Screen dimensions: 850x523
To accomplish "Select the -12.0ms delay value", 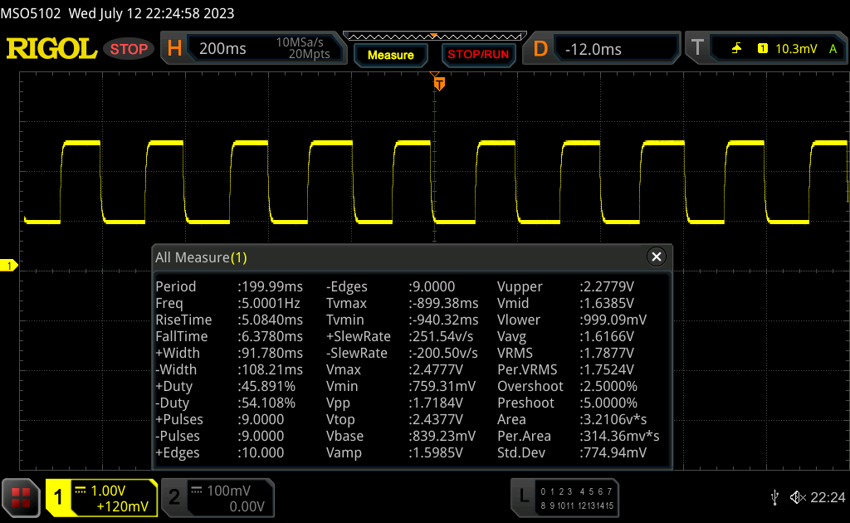I will (x=593, y=49).
